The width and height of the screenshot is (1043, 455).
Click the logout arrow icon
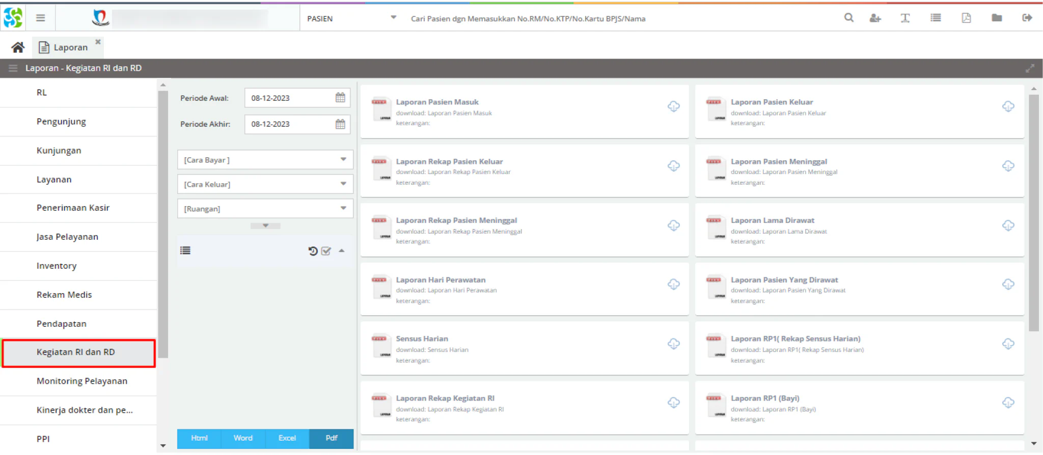point(1027,18)
